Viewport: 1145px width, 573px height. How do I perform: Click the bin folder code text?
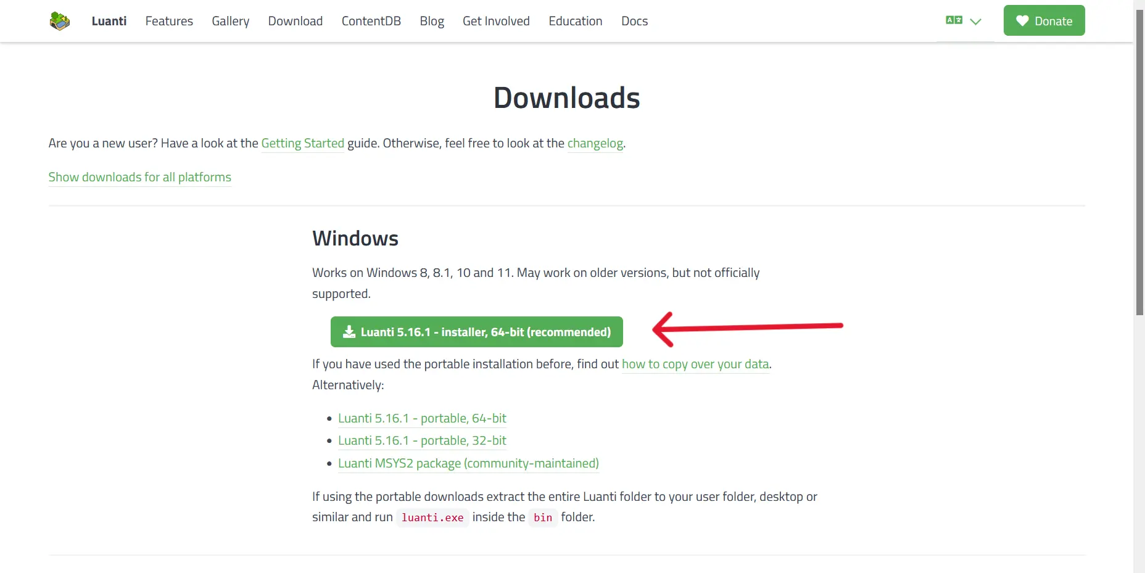click(543, 517)
